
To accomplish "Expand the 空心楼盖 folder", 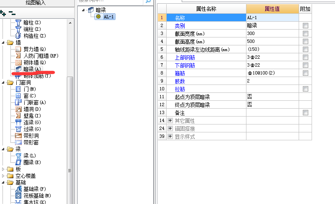I will 3,176.
